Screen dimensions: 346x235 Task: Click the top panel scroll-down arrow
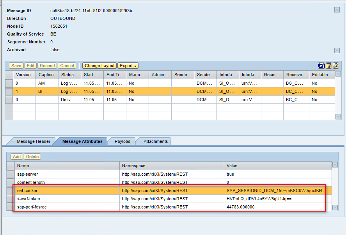[337, 50]
